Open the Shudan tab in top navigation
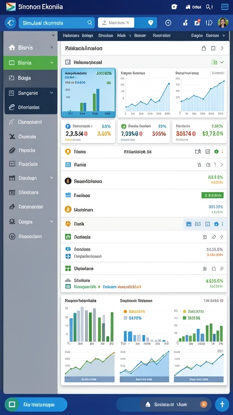Viewport: 233px width, 415px height. click(x=106, y=36)
